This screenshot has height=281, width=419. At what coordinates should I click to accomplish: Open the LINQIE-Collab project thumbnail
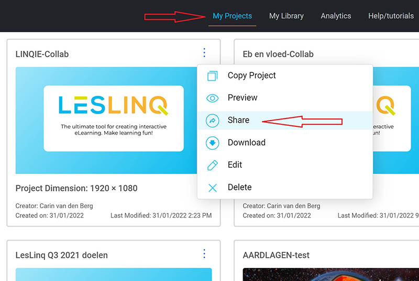106,120
